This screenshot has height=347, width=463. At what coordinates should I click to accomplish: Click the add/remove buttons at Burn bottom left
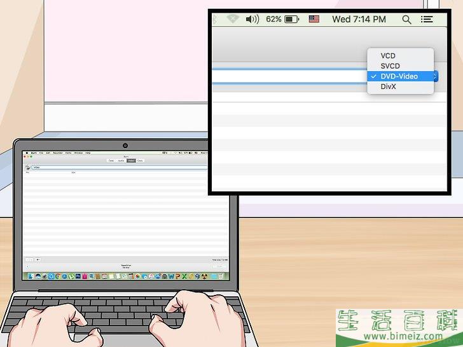[x=29, y=259]
